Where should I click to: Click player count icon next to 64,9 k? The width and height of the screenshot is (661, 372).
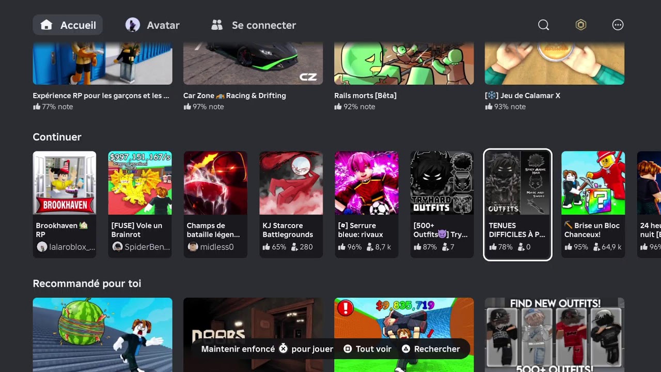point(596,247)
